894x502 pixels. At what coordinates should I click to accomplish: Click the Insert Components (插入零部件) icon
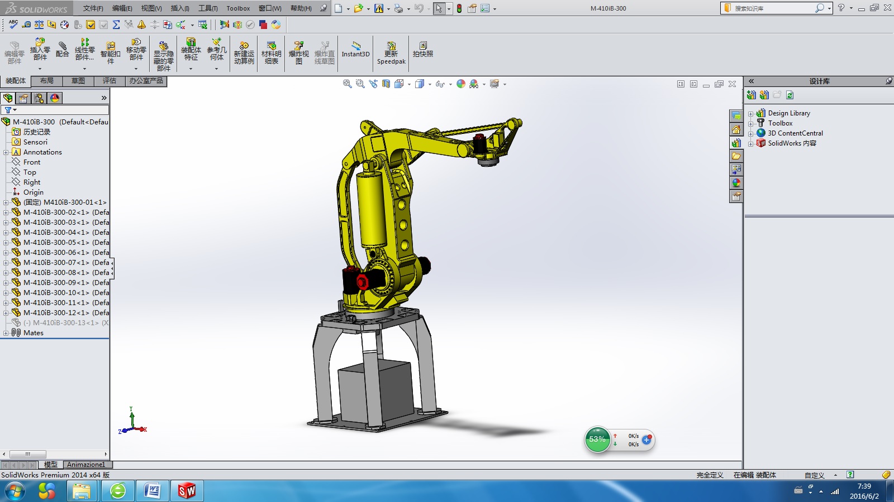[x=40, y=49]
